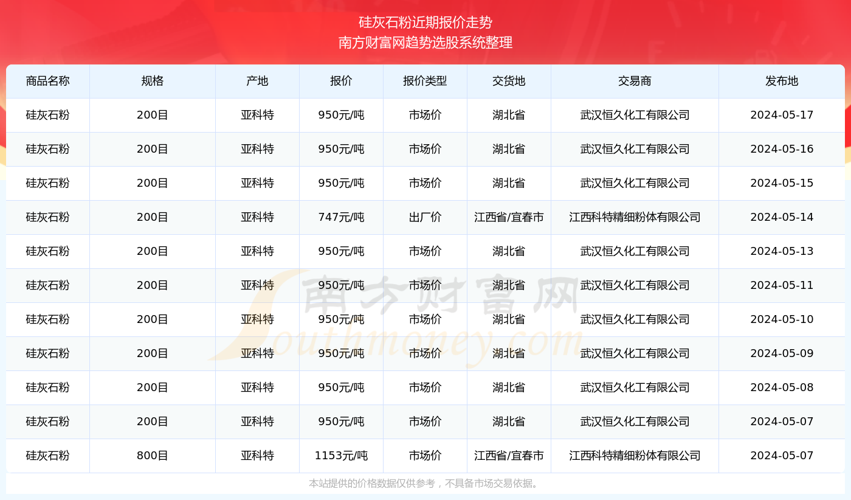This screenshot has height=500, width=851.
Task: Click 亚科特 in the 2024-05-16 row
Action: point(258,149)
